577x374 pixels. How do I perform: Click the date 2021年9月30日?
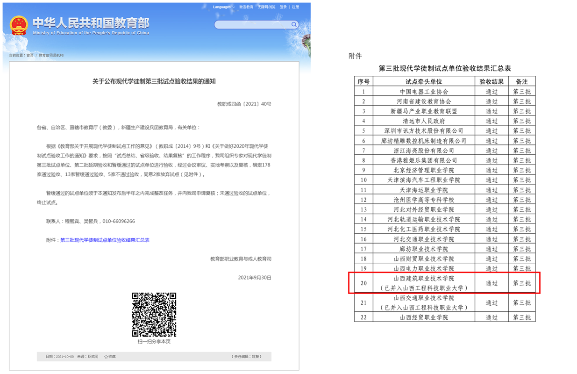click(255, 277)
